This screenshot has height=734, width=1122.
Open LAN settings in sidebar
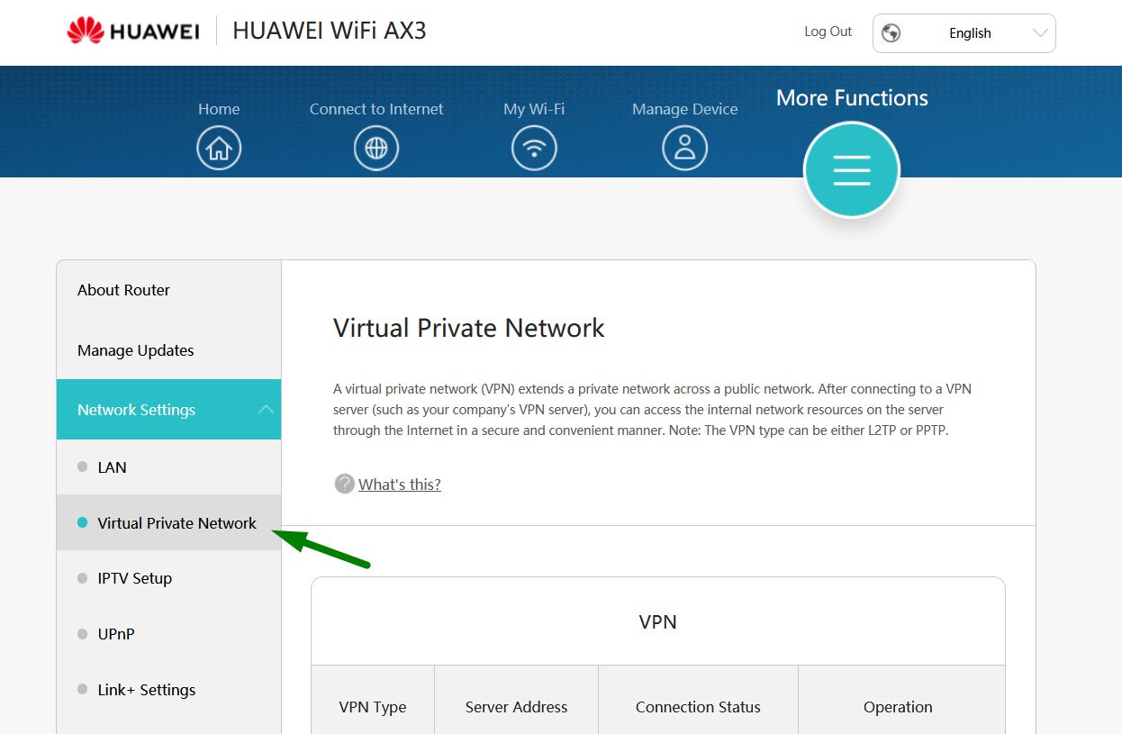[x=168, y=467]
